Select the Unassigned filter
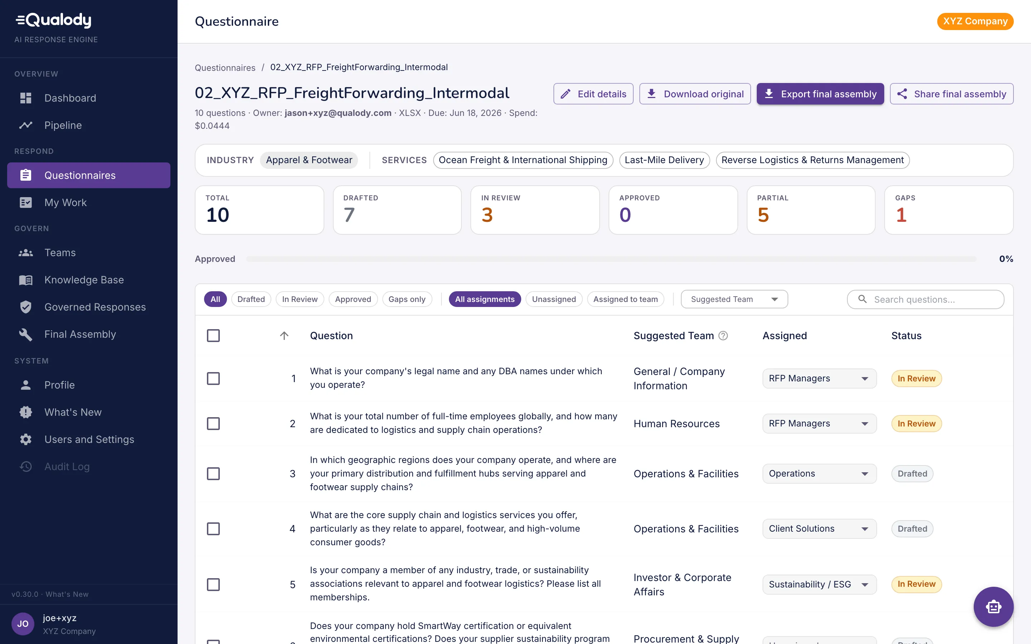 (554, 299)
